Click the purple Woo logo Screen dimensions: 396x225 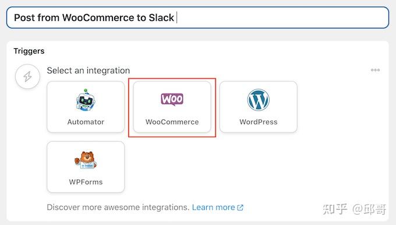coord(172,99)
